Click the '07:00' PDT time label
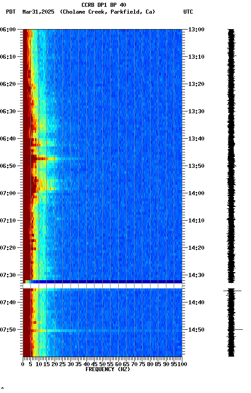Viewport: 251px width, 393px height. pos(8,193)
